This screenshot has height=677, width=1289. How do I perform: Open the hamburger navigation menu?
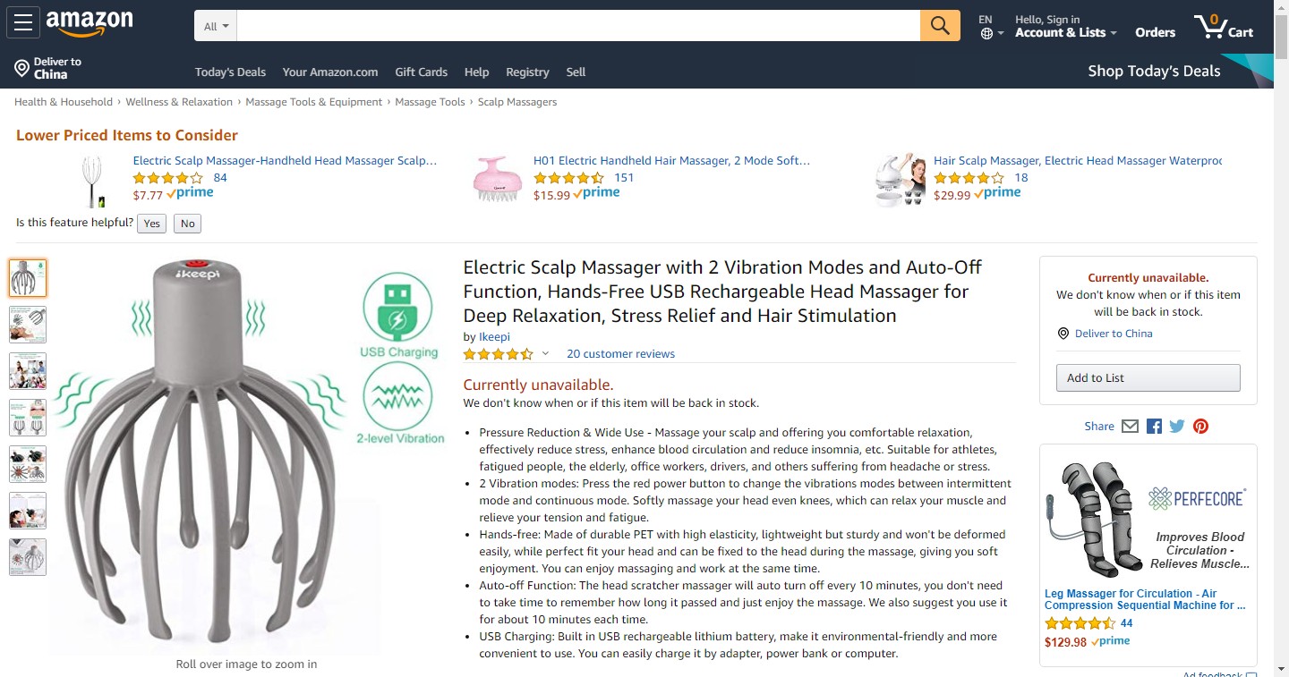coord(23,23)
